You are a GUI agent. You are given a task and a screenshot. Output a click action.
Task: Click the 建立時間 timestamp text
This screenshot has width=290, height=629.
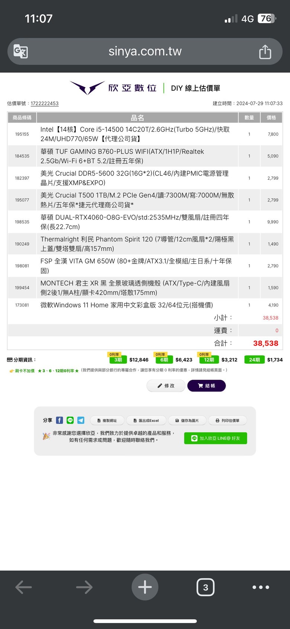click(x=248, y=104)
